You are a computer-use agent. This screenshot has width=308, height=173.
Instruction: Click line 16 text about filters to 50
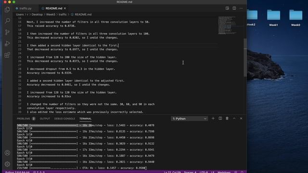pos(88,22)
